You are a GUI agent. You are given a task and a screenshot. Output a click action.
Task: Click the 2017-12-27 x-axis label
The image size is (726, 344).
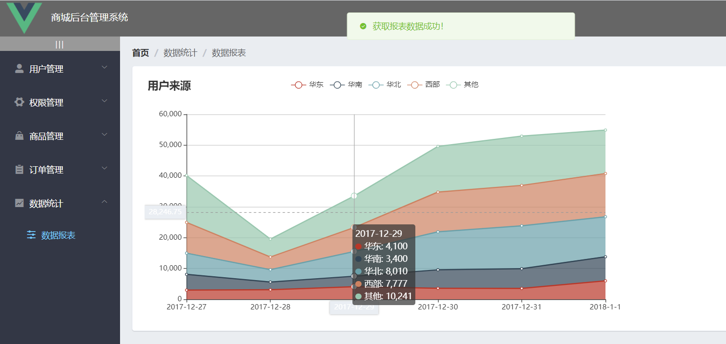(186, 307)
